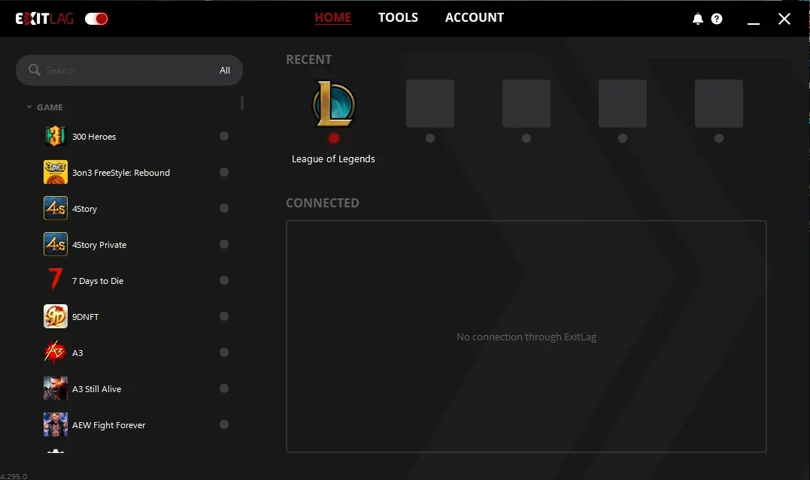Select the 300 Heroes game icon
810x480 pixels.
pos(55,136)
